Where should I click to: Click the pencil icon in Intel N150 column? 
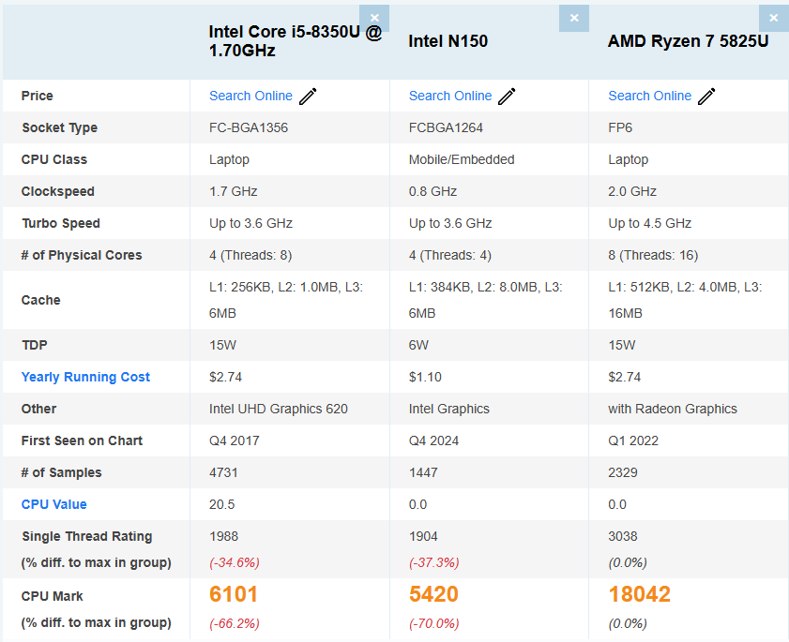coord(508,96)
